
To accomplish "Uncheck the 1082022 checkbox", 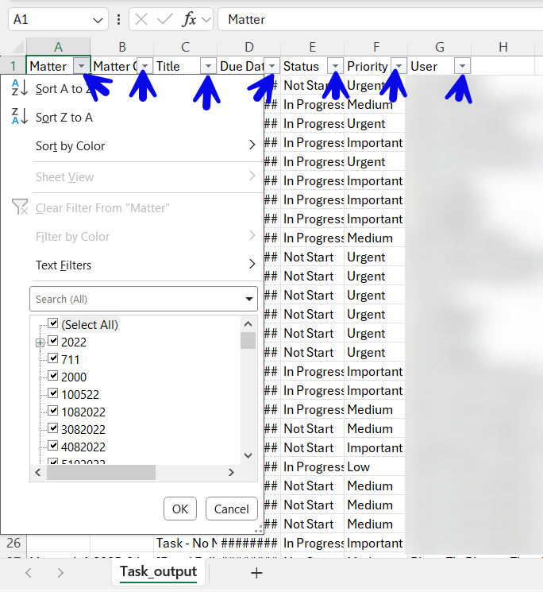I will [x=53, y=411].
